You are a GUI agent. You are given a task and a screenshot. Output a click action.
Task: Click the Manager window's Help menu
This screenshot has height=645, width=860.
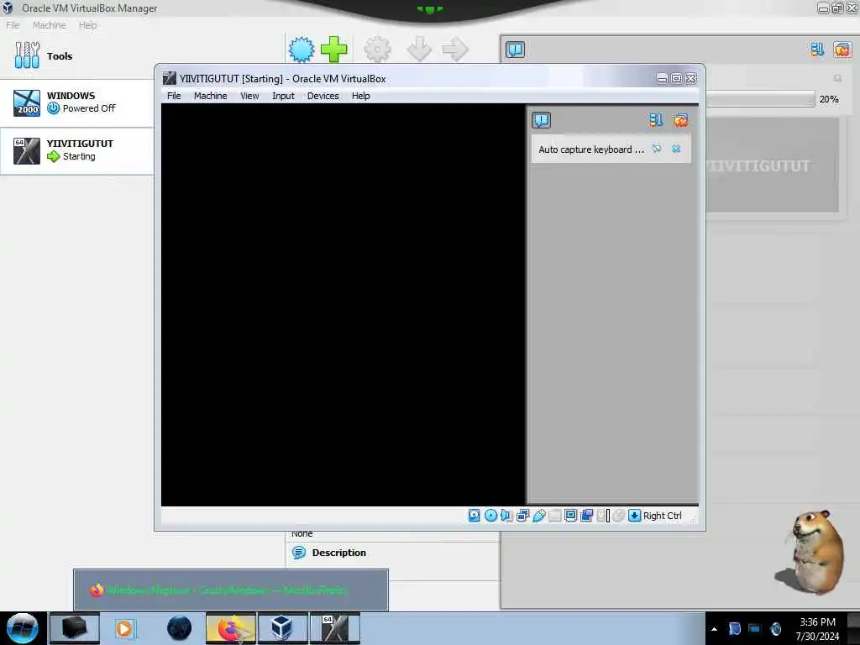(87, 24)
